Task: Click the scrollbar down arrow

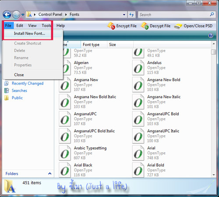Action: click(x=214, y=175)
